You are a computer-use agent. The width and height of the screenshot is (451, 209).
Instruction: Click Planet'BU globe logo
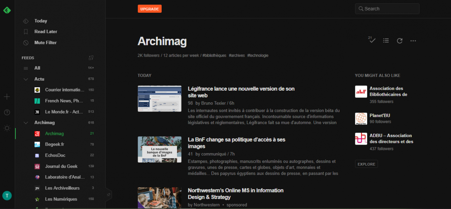(361, 119)
